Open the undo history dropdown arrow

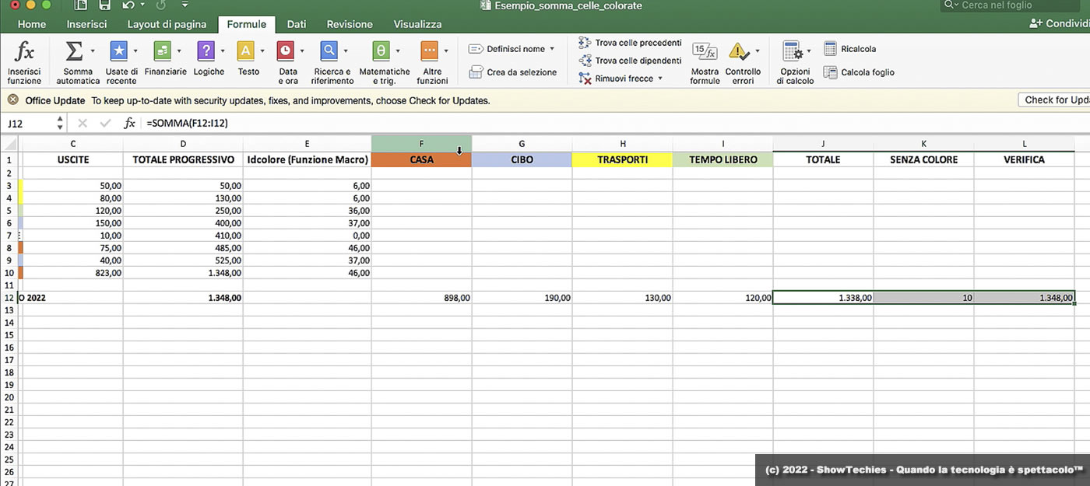pyautogui.click(x=143, y=5)
